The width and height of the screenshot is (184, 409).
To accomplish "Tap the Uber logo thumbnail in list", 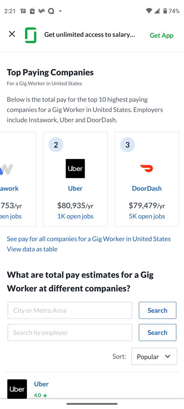I will click(17, 389).
